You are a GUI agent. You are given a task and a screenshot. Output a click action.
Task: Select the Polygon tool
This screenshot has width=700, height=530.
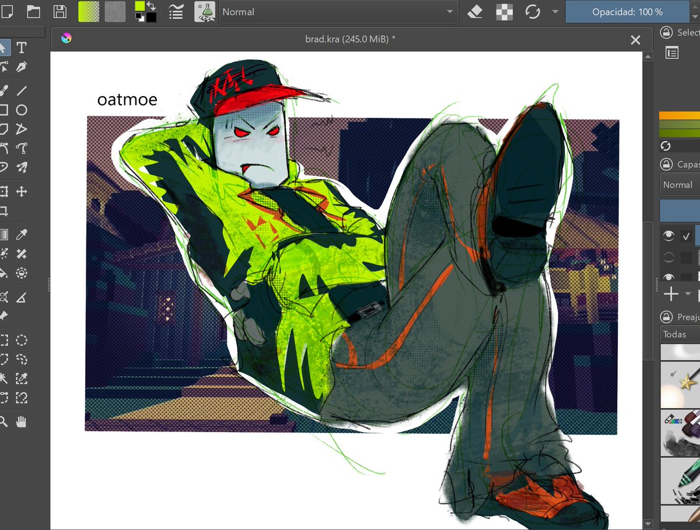click(3, 129)
